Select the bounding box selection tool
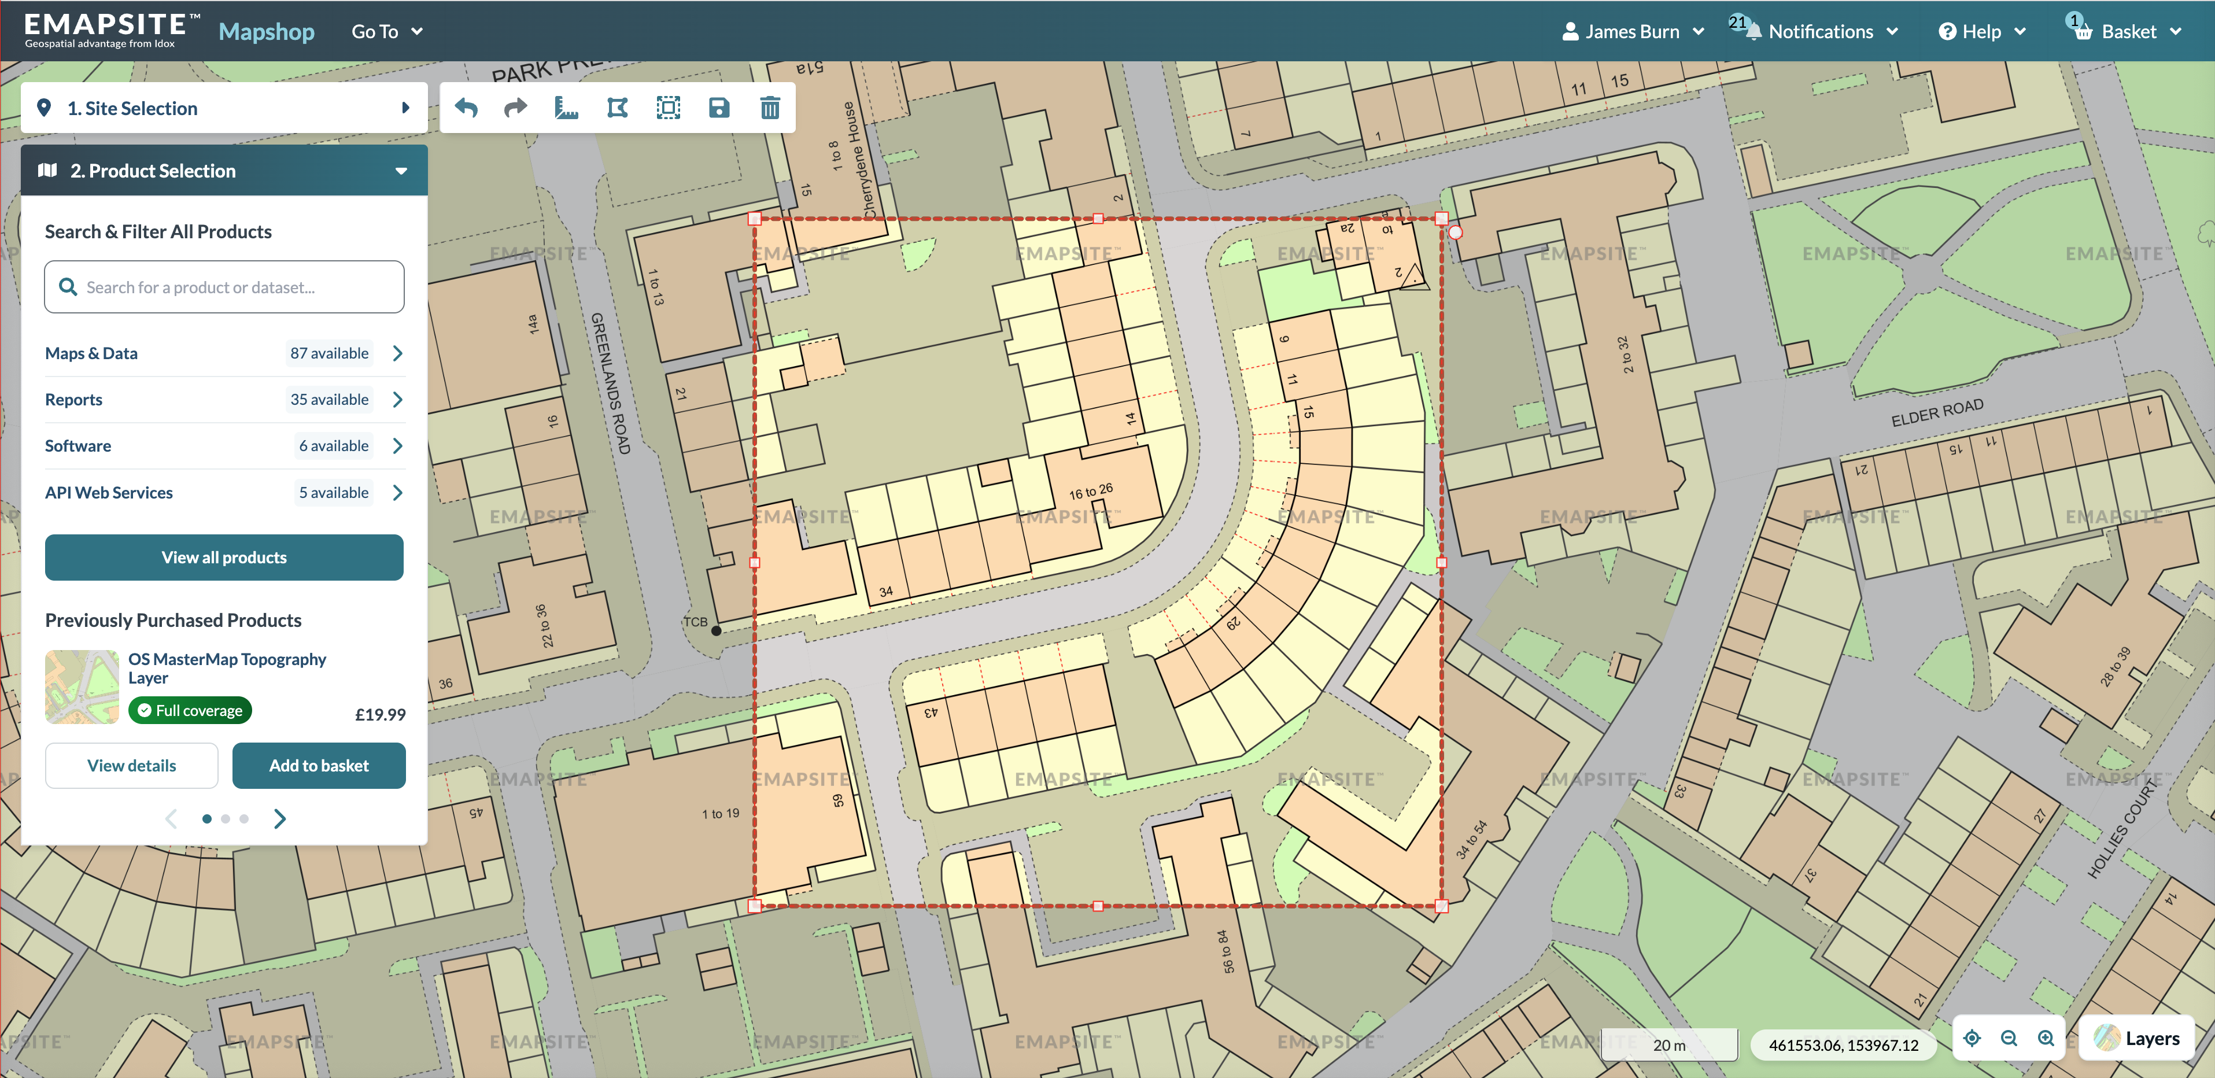Image resolution: width=2215 pixels, height=1078 pixels. (x=668, y=108)
